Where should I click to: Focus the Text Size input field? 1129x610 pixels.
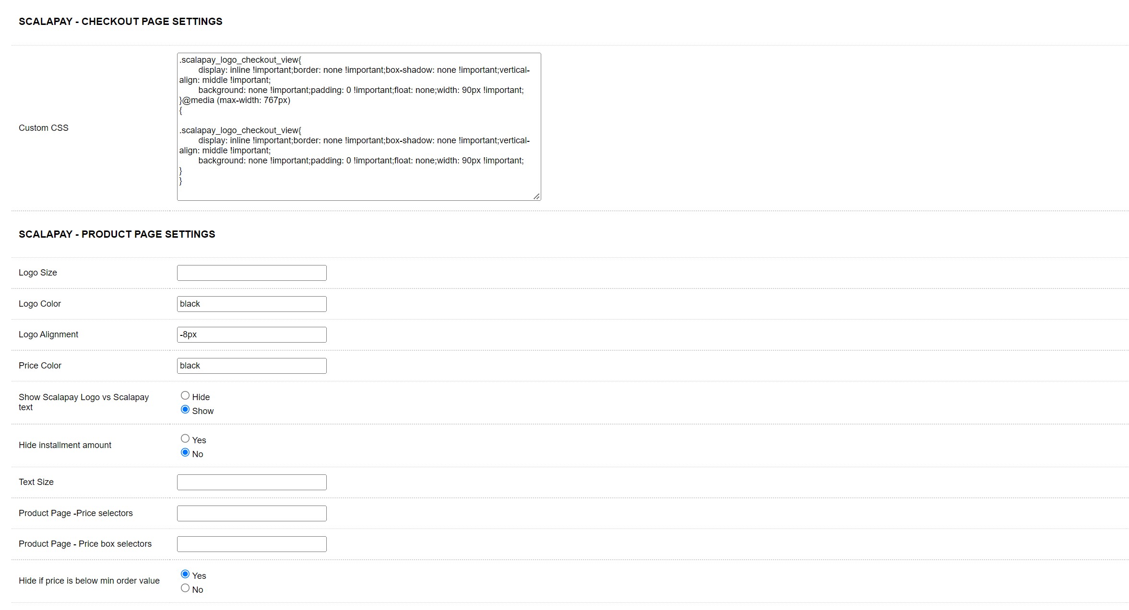pyautogui.click(x=251, y=482)
